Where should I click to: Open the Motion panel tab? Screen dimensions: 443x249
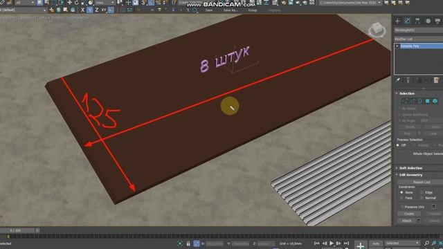[x=428, y=21]
